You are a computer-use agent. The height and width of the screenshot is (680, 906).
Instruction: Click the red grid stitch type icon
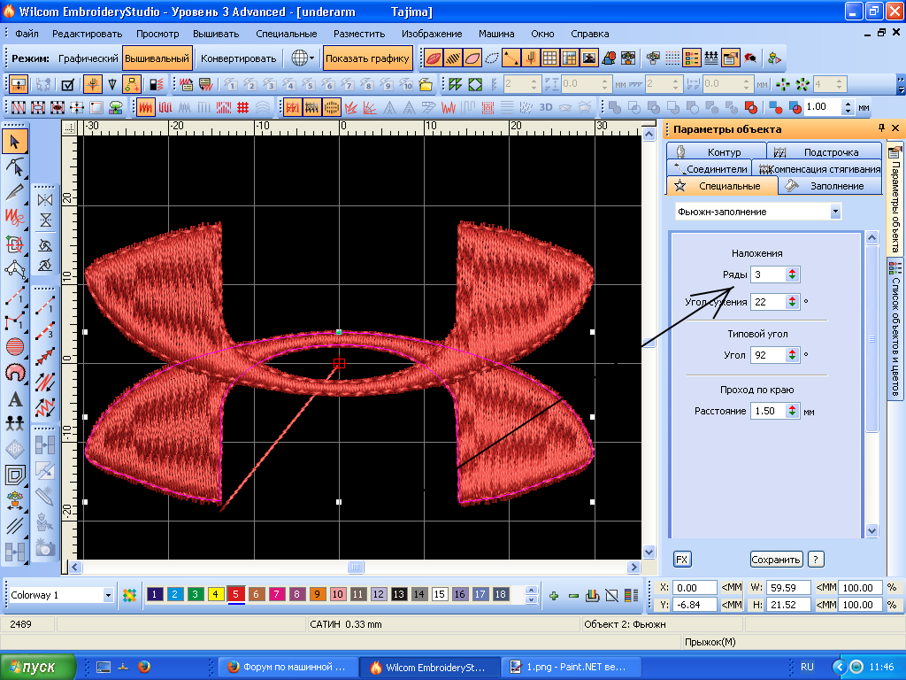pyautogui.click(x=242, y=107)
